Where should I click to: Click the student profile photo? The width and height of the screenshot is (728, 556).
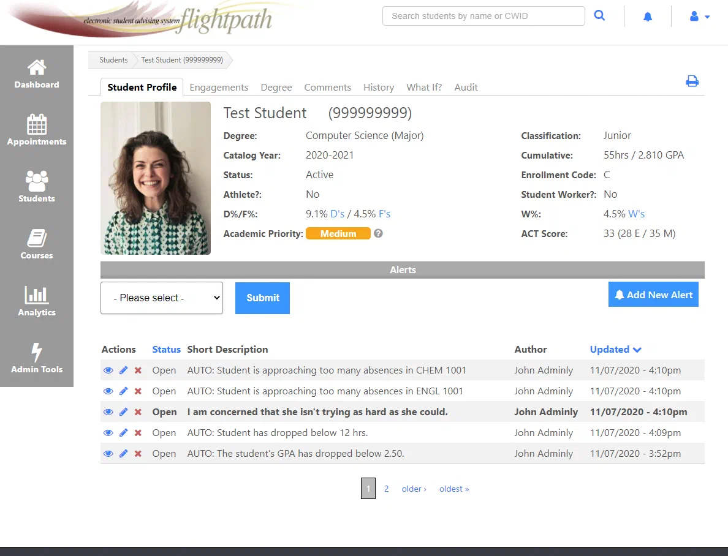coord(156,178)
